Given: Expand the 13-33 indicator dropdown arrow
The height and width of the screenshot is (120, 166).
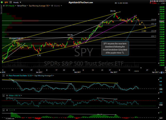Looking at the screenshot, I should [14, 110].
